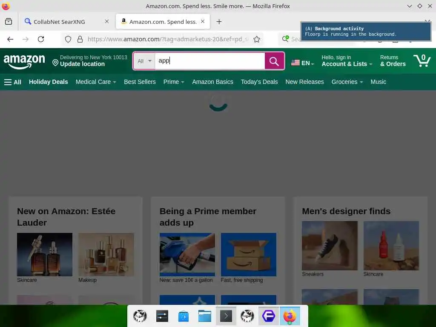436x327 pixels.
Task: Click the Firefox logo in title bar
Action: click(6, 6)
